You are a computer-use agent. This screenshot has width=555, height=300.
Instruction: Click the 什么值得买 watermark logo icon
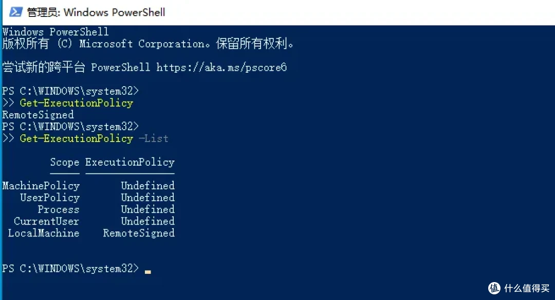point(494,288)
